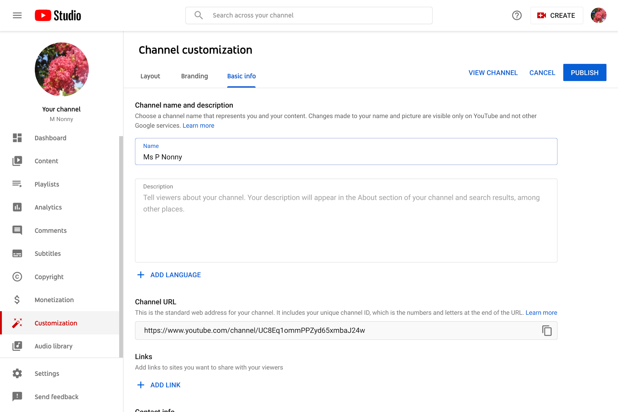Open the Content section icon
This screenshot has height=412, width=618.
(x=17, y=161)
